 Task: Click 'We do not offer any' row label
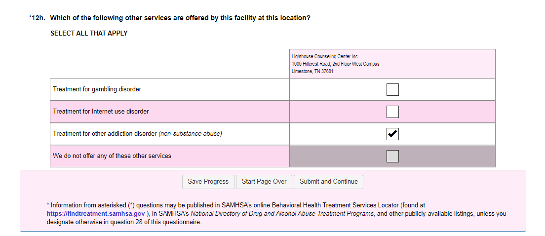point(112,156)
